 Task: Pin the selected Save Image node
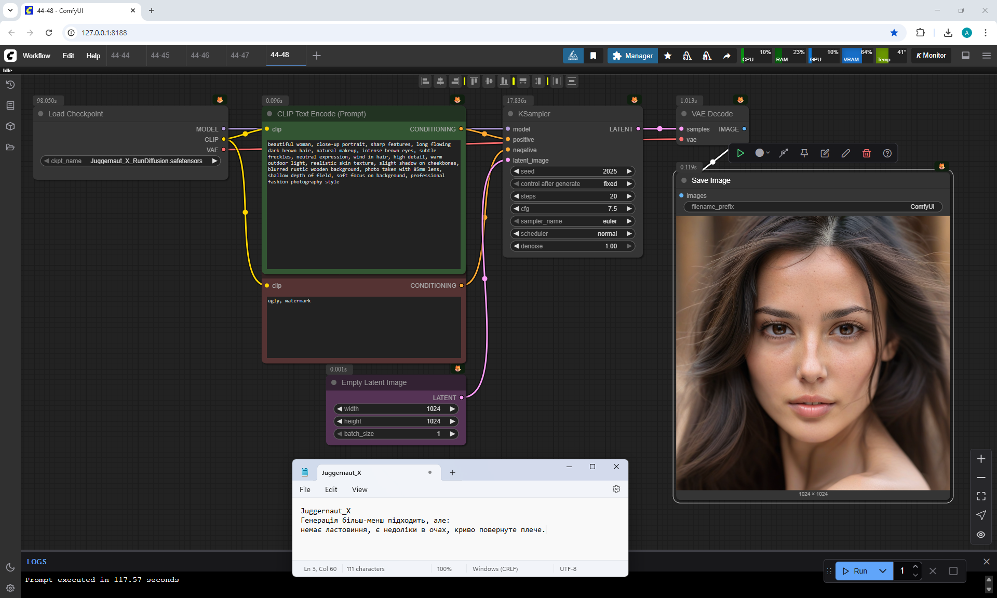(804, 153)
